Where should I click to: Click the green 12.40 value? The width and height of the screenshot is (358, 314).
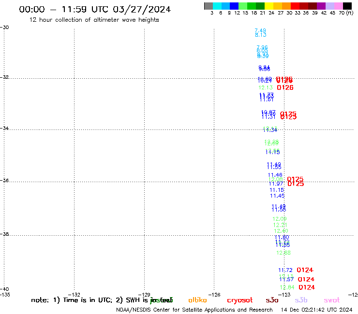[281, 231]
